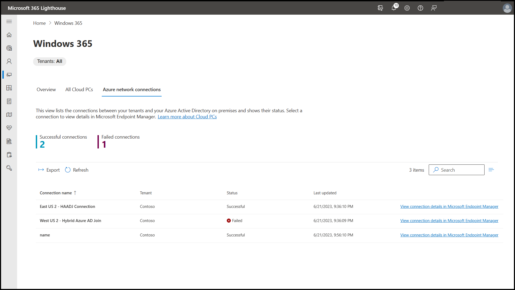Select the Devices icon in sidebar

click(9, 75)
